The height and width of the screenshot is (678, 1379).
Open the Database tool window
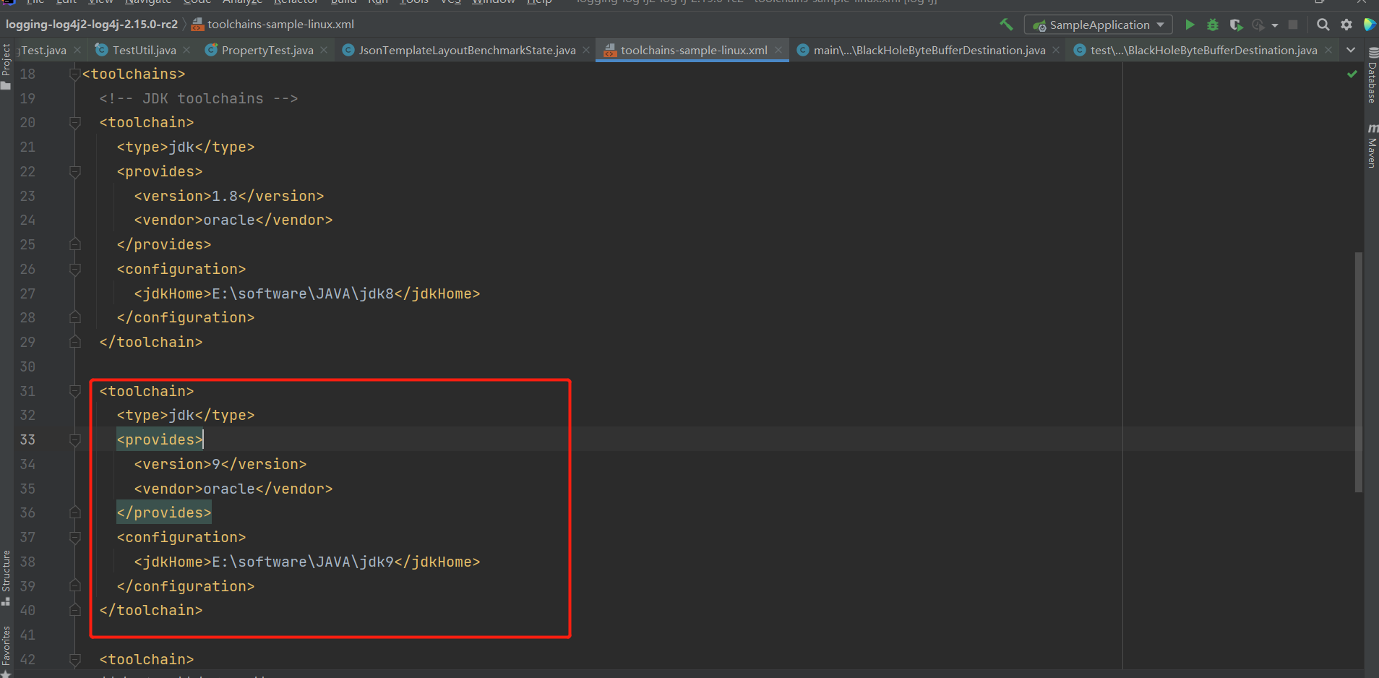1372,77
